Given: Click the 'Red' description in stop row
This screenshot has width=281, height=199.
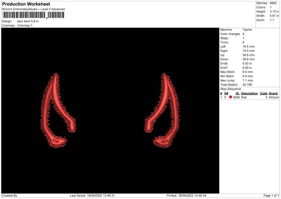Looking at the screenshot, I should (x=244, y=97).
